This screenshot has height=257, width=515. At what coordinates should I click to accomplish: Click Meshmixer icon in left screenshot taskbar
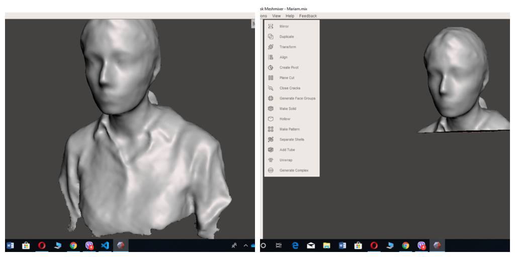tap(121, 245)
